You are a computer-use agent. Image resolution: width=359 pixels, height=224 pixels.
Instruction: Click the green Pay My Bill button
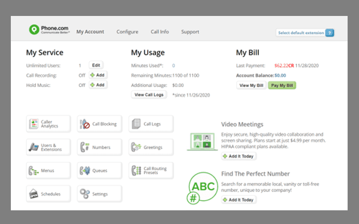[282, 85]
